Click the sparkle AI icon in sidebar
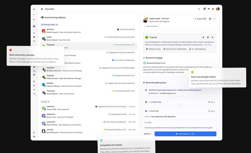The height and width of the screenshot is (153, 251). [x=34, y=94]
